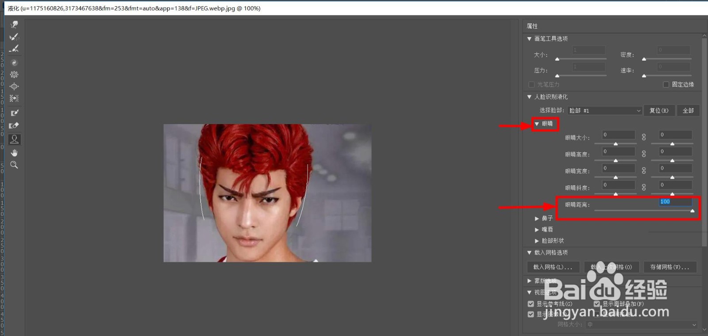Click the right 眼睛斜度 value field

coord(675,185)
